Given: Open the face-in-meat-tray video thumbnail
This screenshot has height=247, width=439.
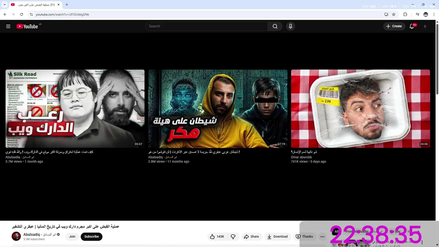Looking at the screenshot, I should (x=360, y=109).
